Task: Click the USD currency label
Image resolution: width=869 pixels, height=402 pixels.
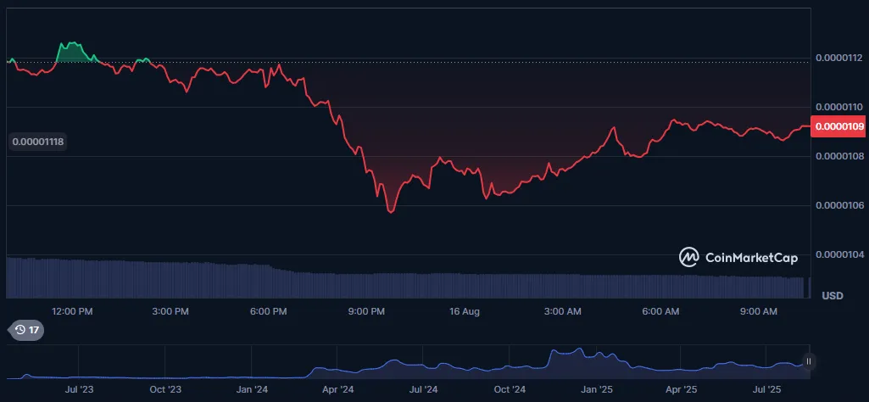Action: coord(832,295)
